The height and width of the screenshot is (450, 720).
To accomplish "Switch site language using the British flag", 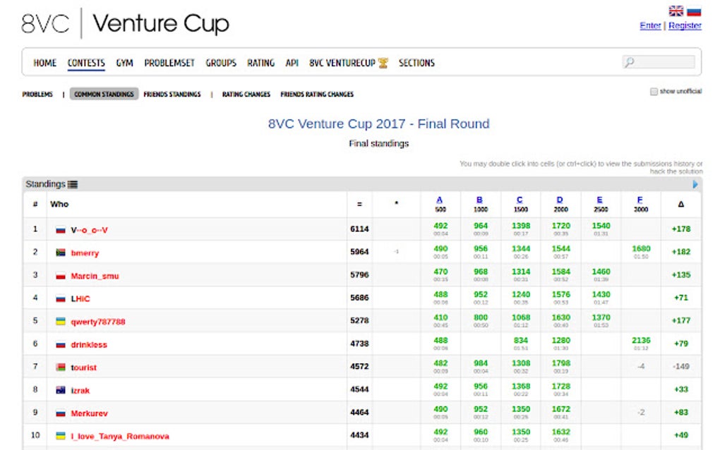I will tap(676, 10).
